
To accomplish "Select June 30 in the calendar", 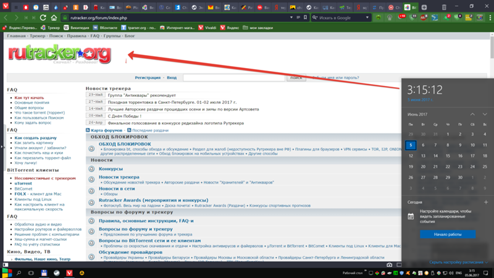I will pos(460,177).
